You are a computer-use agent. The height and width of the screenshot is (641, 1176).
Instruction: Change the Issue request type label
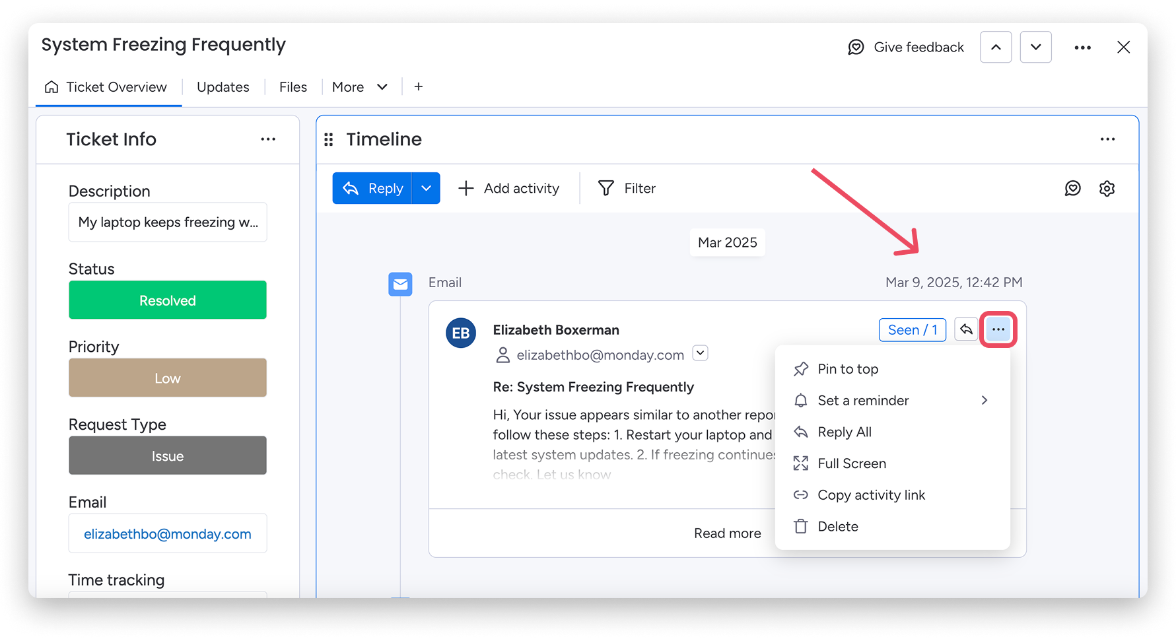168,456
